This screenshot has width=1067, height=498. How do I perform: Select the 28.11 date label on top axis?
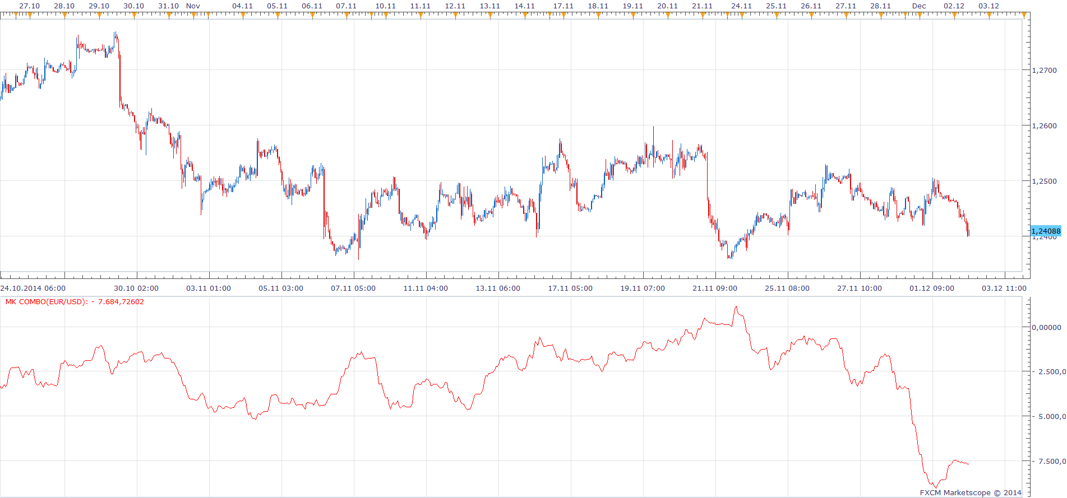coord(881,6)
